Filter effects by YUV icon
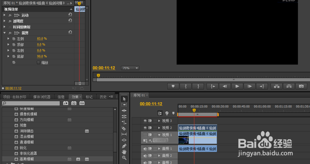 pos(82,103)
